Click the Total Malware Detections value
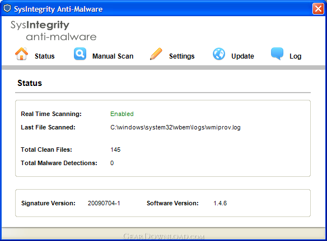Screen dimensions: 327x241 (x=112, y=163)
